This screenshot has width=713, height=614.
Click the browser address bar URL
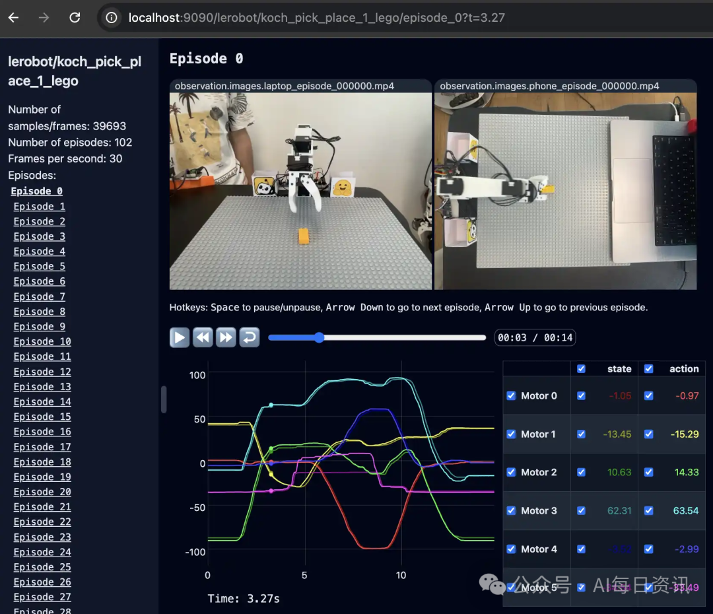[317, 18]
